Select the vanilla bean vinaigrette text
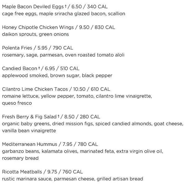 click(x=29, y=131)
